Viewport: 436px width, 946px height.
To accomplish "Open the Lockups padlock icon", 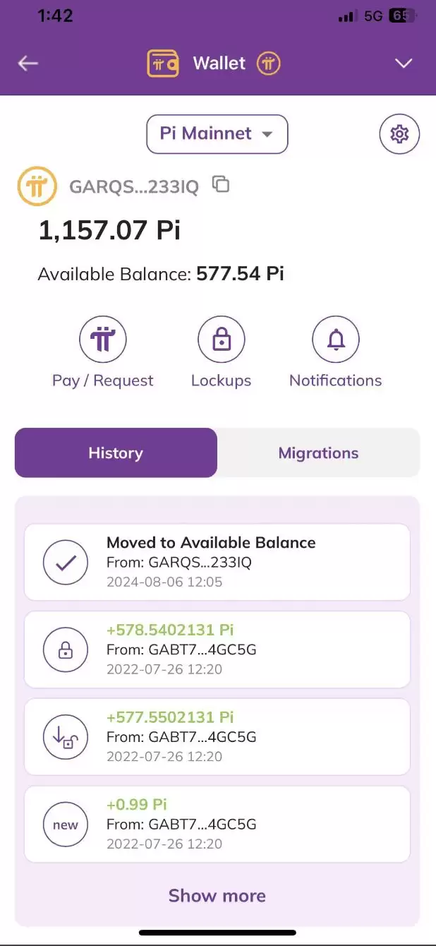I will pos(222,339).
